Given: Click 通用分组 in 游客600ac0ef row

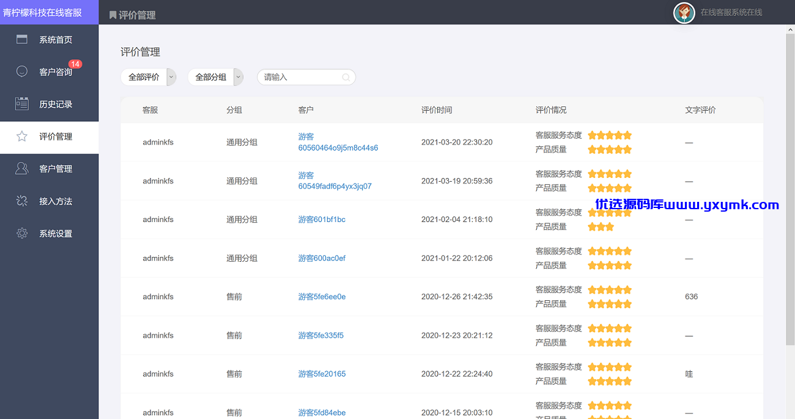Looking at the screenshot, I should click(242, 258).
